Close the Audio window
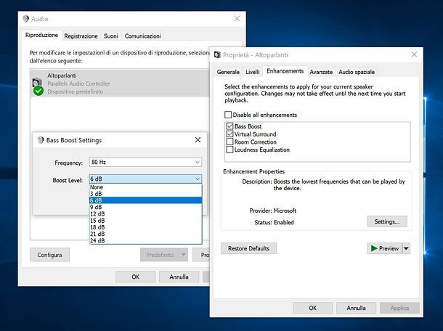Image resolution: width=443 pixels, height=331 pixels. pos(237,19)
